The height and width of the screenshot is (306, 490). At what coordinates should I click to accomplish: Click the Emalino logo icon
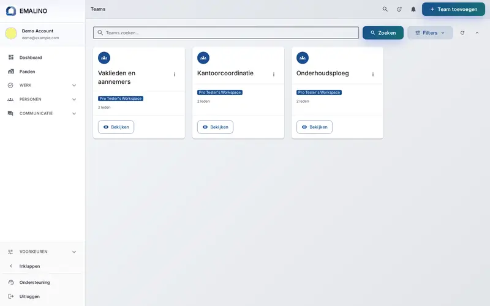pyautogui.click(x=11, y=11)
